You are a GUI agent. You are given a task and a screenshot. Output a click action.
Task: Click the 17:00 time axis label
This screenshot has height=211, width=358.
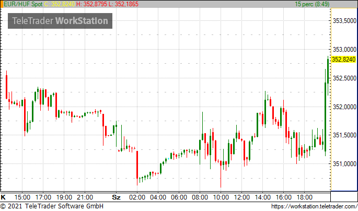click(43, 197)
